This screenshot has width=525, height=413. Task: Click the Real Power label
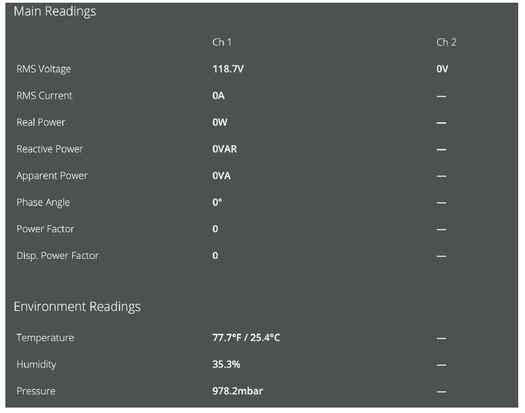click(41, 122)
